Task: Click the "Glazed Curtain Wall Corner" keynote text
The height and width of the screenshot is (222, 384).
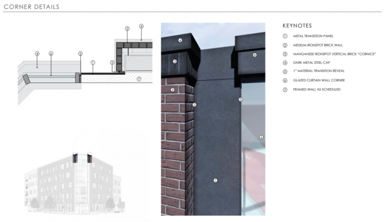Action: pyautogui.click(x=319, y=80)
